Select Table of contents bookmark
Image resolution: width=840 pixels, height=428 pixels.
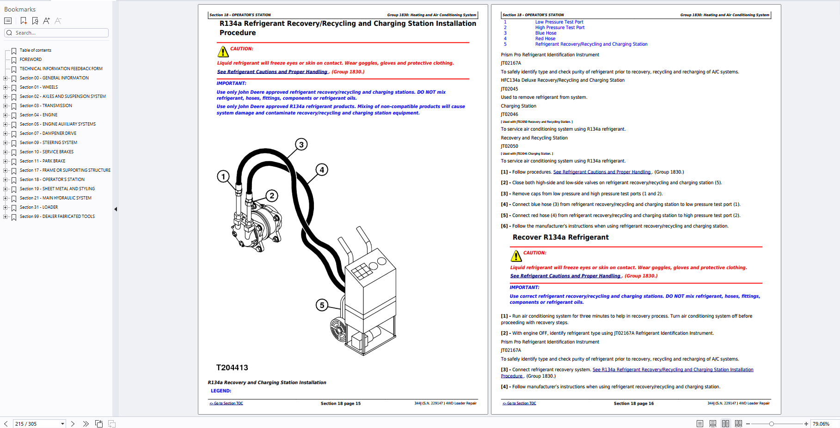(35, 50)
